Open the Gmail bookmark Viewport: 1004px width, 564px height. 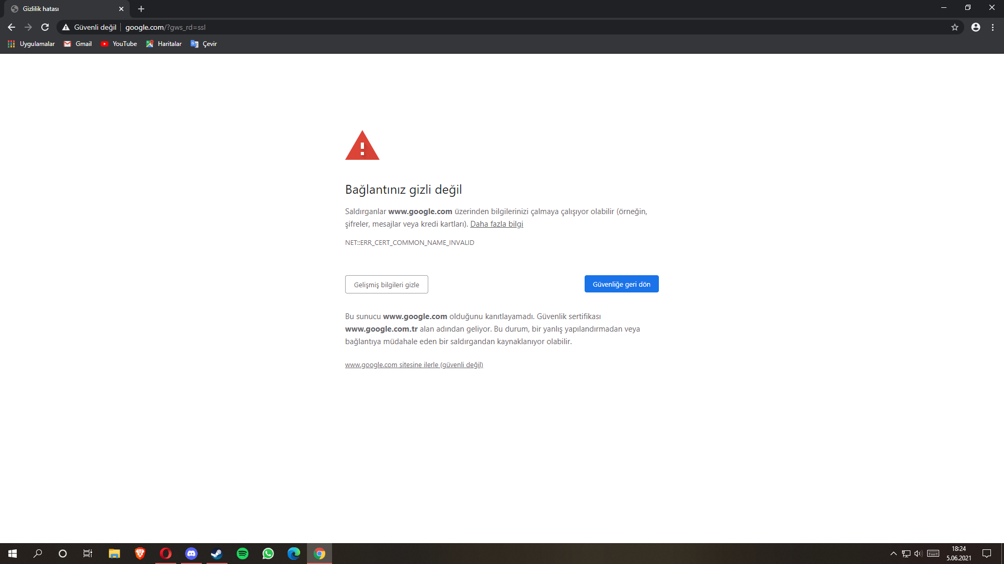click(77, 44)
